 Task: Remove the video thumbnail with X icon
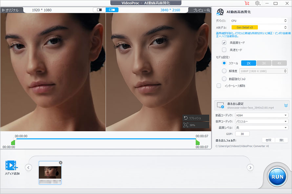coord(60,163)
